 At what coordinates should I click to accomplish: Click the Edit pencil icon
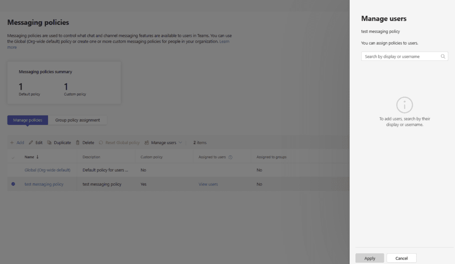point(31,143)
